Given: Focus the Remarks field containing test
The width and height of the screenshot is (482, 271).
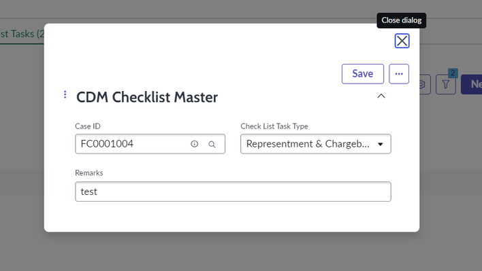Looking at the screenshot, I should tap(233, 192).
